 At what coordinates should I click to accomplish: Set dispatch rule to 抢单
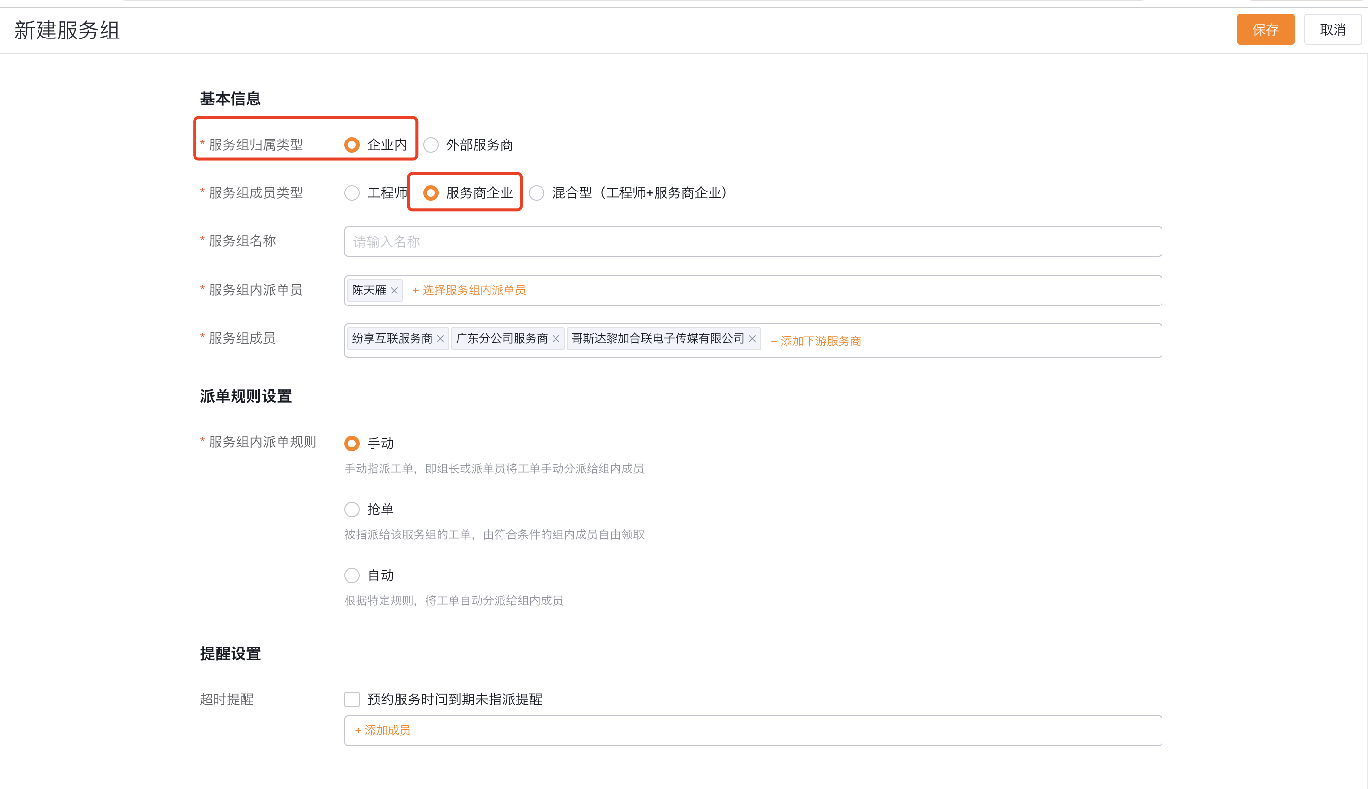352,509
